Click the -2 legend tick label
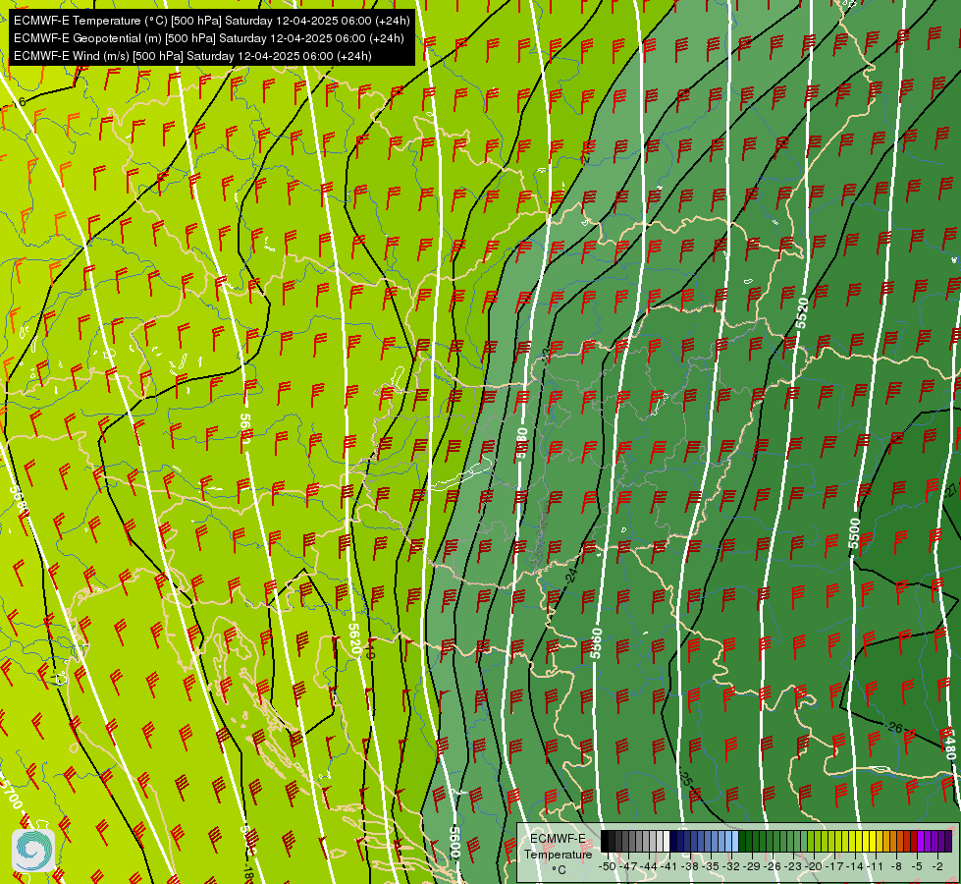The height and width of the screenshot is (884, 961). pos(937,866)
